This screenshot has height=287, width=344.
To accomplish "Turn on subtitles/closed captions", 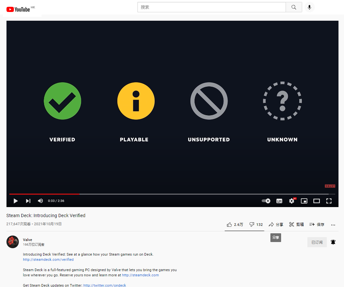I will pos(279,201).
